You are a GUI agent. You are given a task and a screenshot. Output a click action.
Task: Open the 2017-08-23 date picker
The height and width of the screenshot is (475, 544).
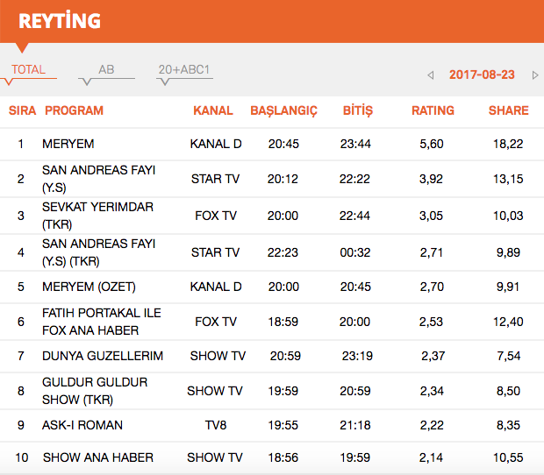tap(482, 75)
